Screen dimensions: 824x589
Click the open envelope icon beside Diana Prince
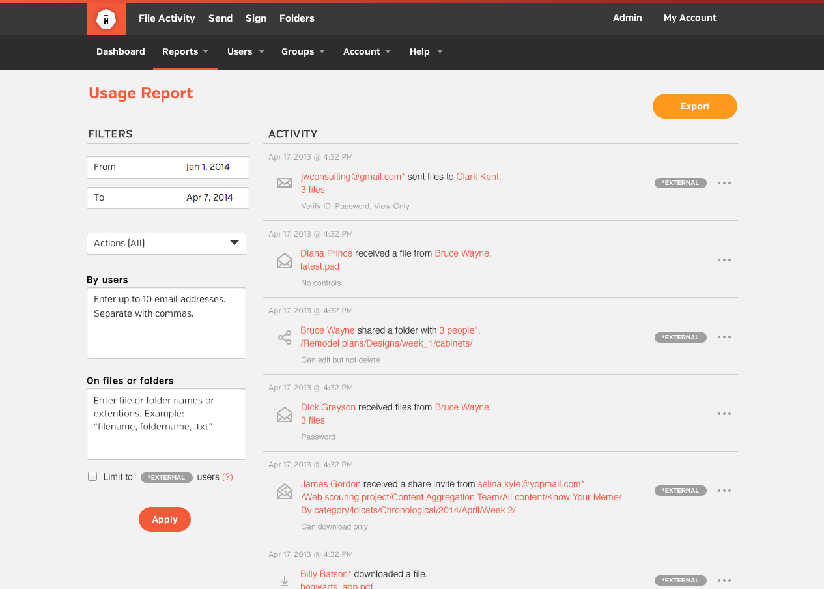[285, 261]
